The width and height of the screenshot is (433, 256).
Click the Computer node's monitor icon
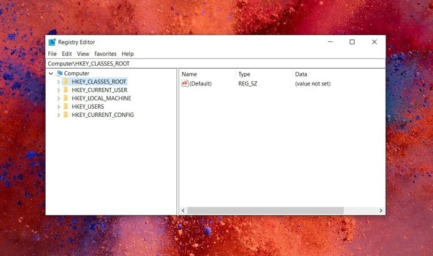click(59, 74)
